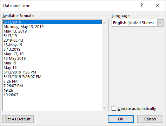This screenshot has width=166, height=126.
Task: Confirm with the OK button
Action: coord(121,119)
